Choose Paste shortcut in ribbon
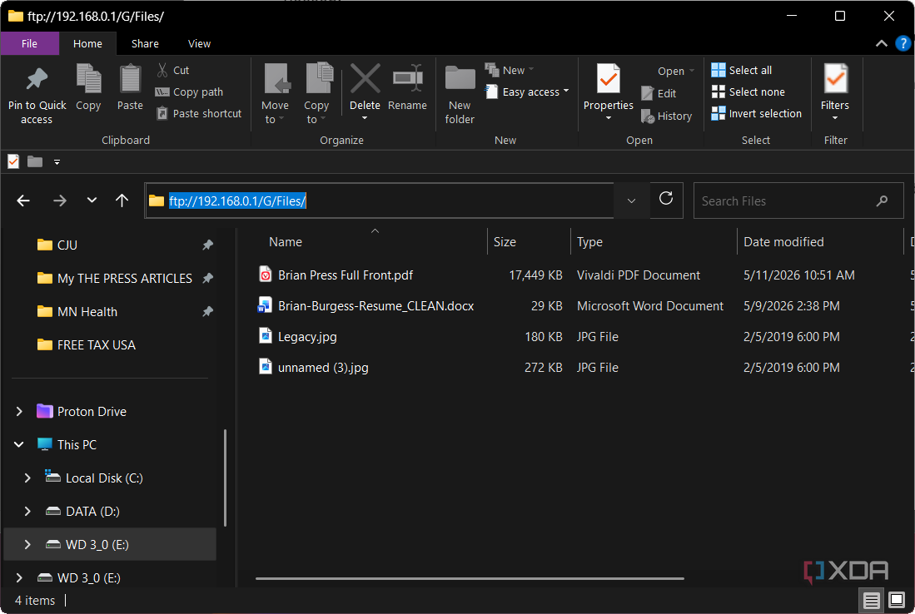This screenshot has width=915, height=614. [x=199, y=114]
